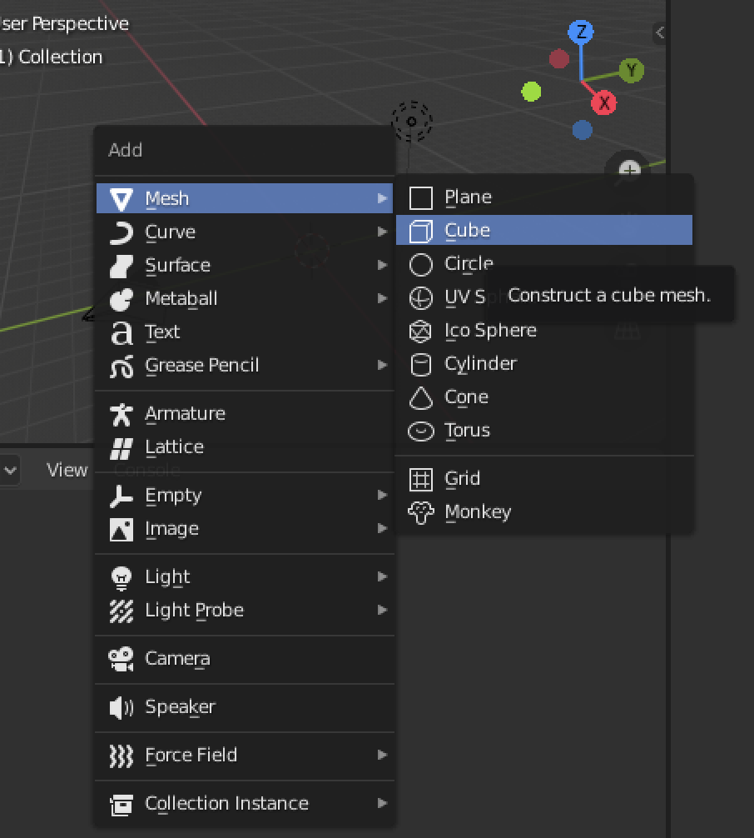754x838 pixels.
Task: Expand the Empty submenu arrow
Action: click(x=382, y=495)
